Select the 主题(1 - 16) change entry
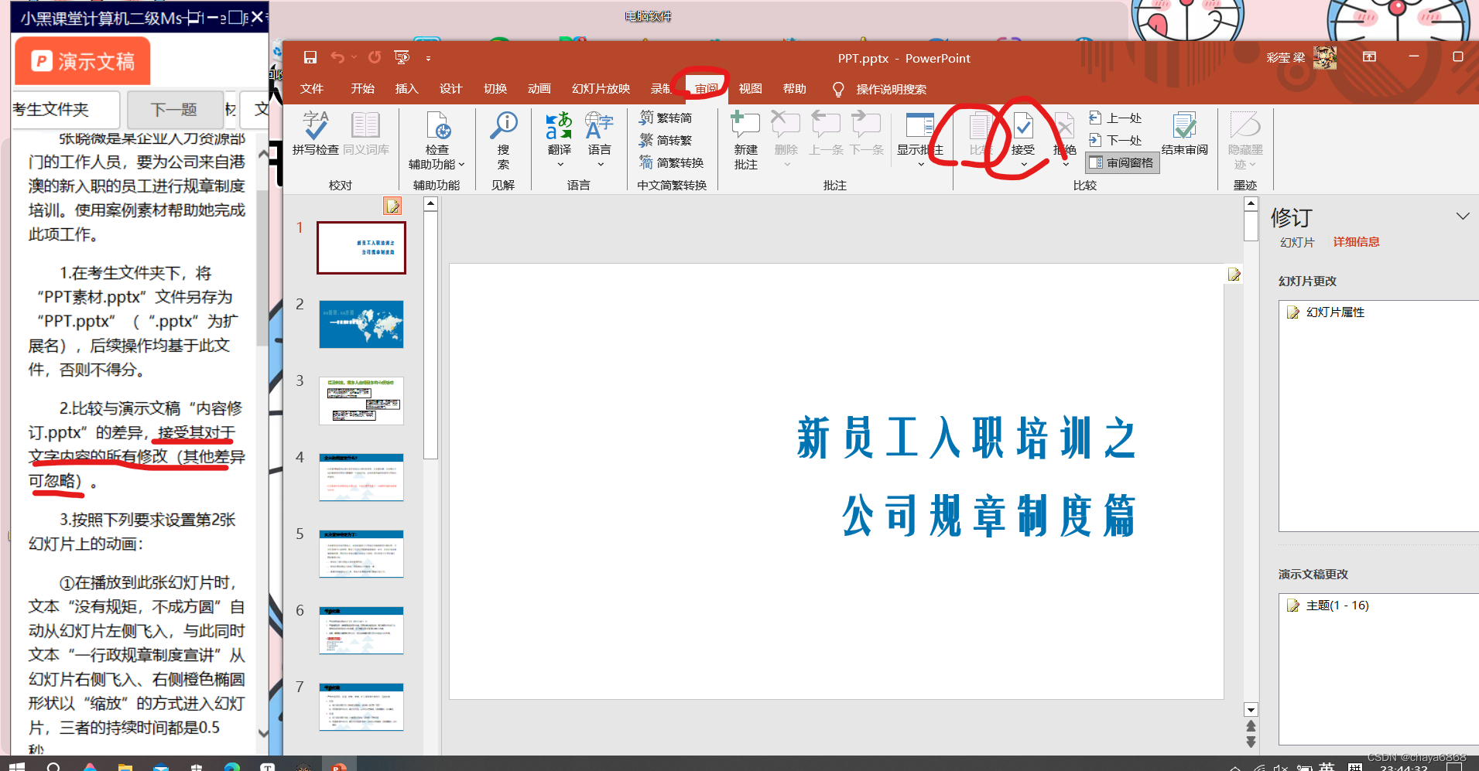The width and height of the screenshot is (1479, 771). tap(1337, 605)
